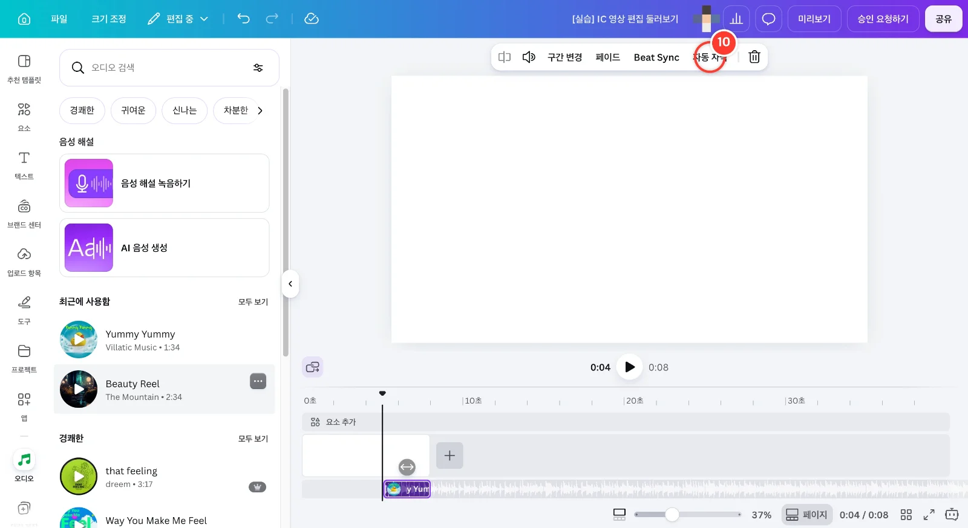Toggle the timeline link button

click(313, 367)
